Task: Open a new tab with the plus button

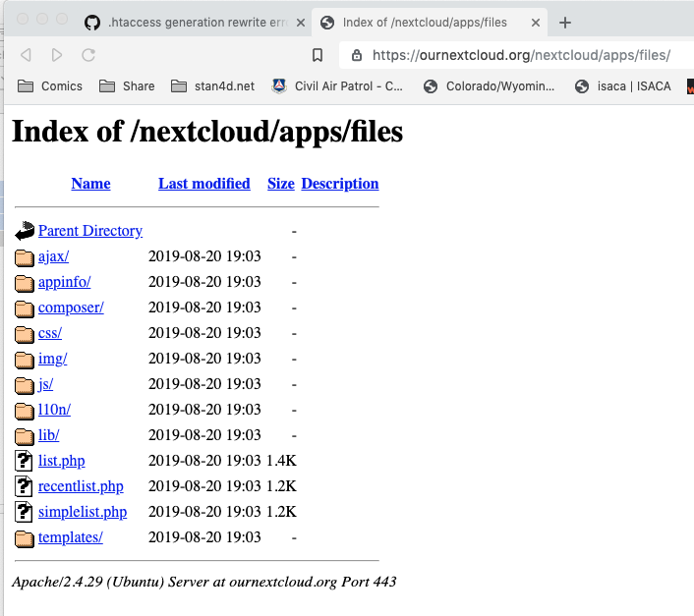Action: [565, 23]
